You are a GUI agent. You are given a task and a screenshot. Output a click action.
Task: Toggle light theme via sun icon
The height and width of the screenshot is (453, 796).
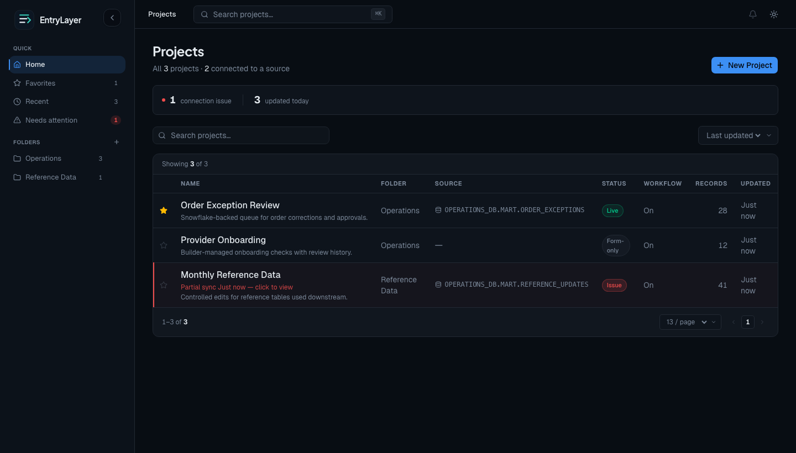(774, 14)
